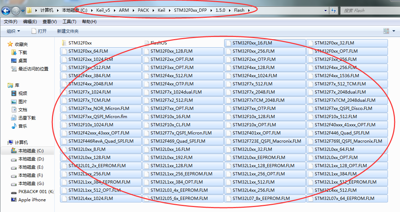Select 本地磁盘 (G:) drive in sidebar
This screenshot has width=400, height=212.
28,184
